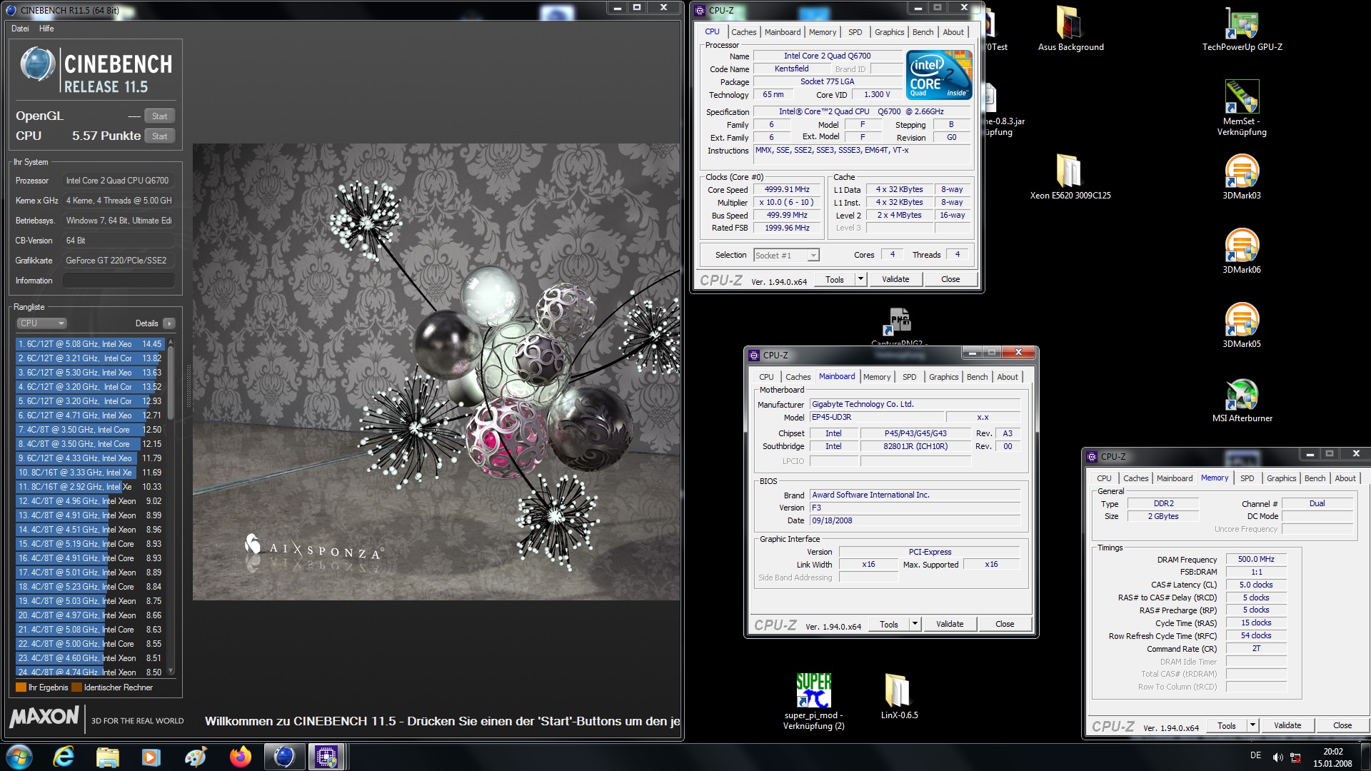
Task: Open Paint icon in taskbar
Action: (196, 757)
